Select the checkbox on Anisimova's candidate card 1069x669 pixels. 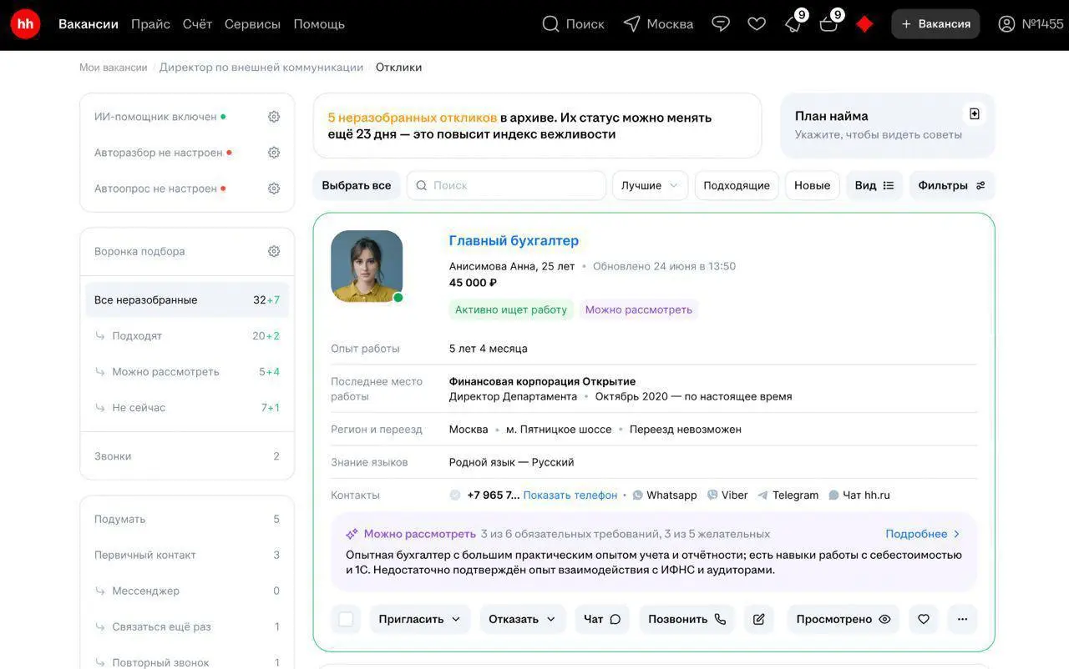(x=345, y=618)
